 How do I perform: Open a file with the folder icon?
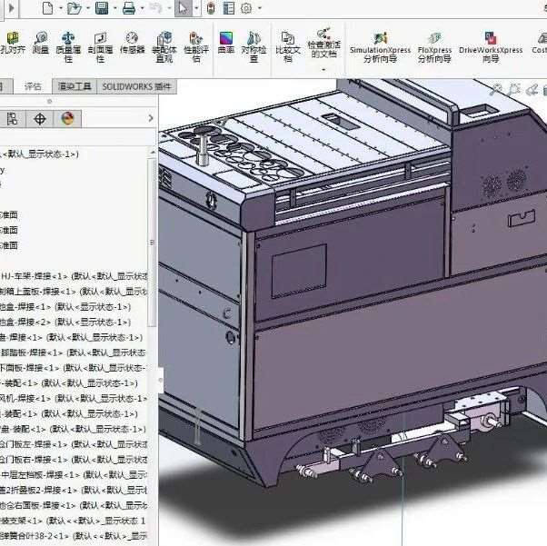click(x=74, y=8)
